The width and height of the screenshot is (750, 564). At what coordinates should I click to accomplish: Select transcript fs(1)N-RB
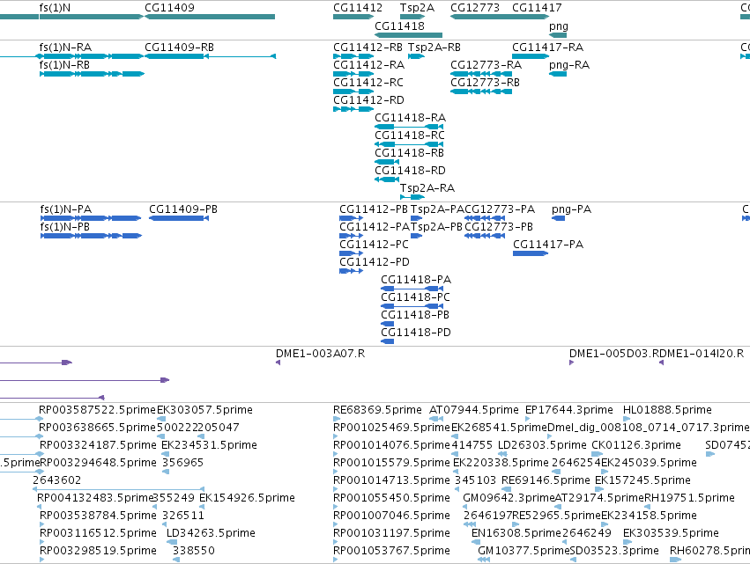pos(92,74)
